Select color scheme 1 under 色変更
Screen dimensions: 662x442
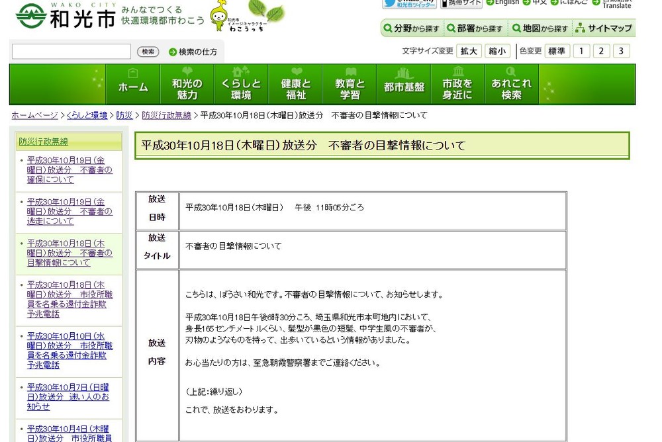(581, 50)
